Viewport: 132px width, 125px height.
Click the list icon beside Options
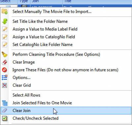tap(5, 78)
